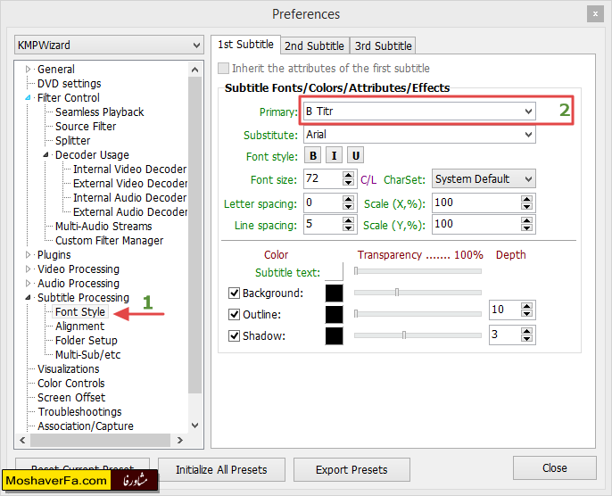Toggle the Outline checkbox

(x=235, y=315)
